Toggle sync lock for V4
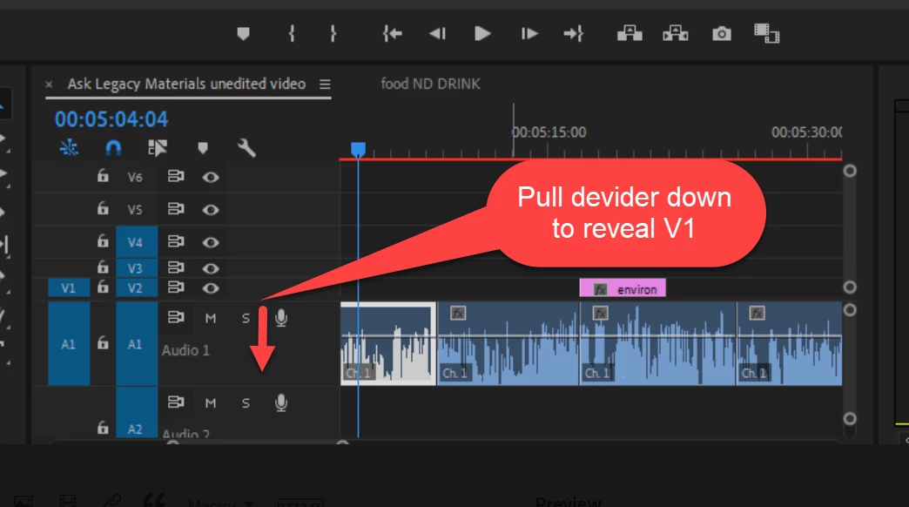 (x=176, y=240)
